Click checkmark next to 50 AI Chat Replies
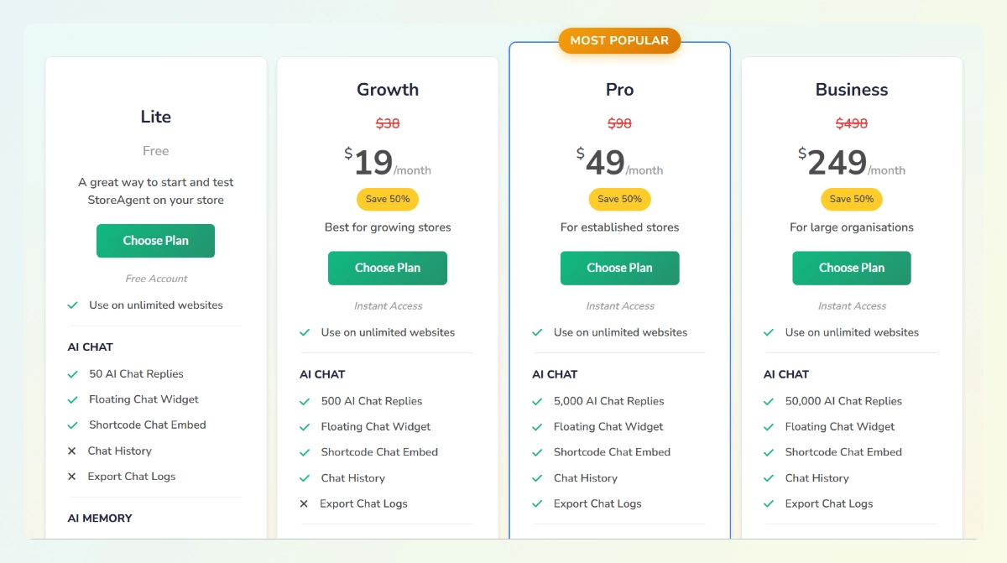The width and height of the screenshot is (1007, 563). 73,374
